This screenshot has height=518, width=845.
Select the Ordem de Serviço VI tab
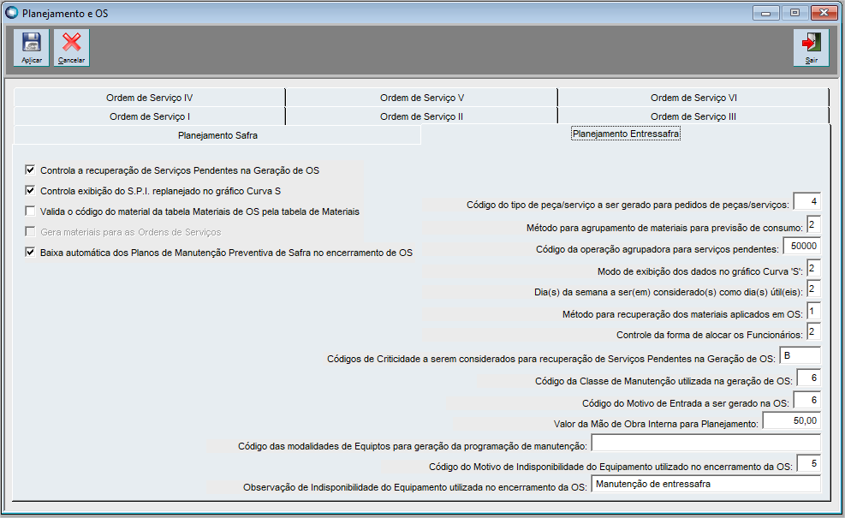[x=693, y=98]
